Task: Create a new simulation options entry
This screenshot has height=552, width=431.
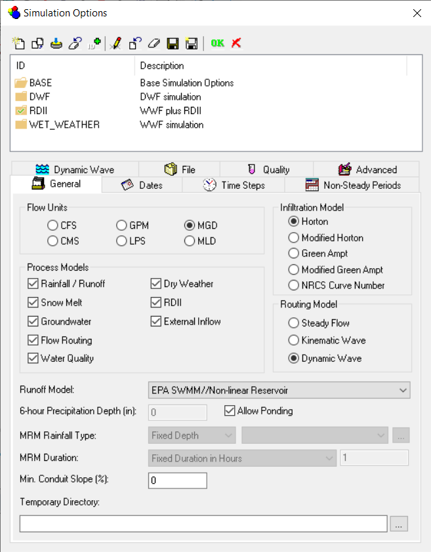Action: click(x=18, y=43)
